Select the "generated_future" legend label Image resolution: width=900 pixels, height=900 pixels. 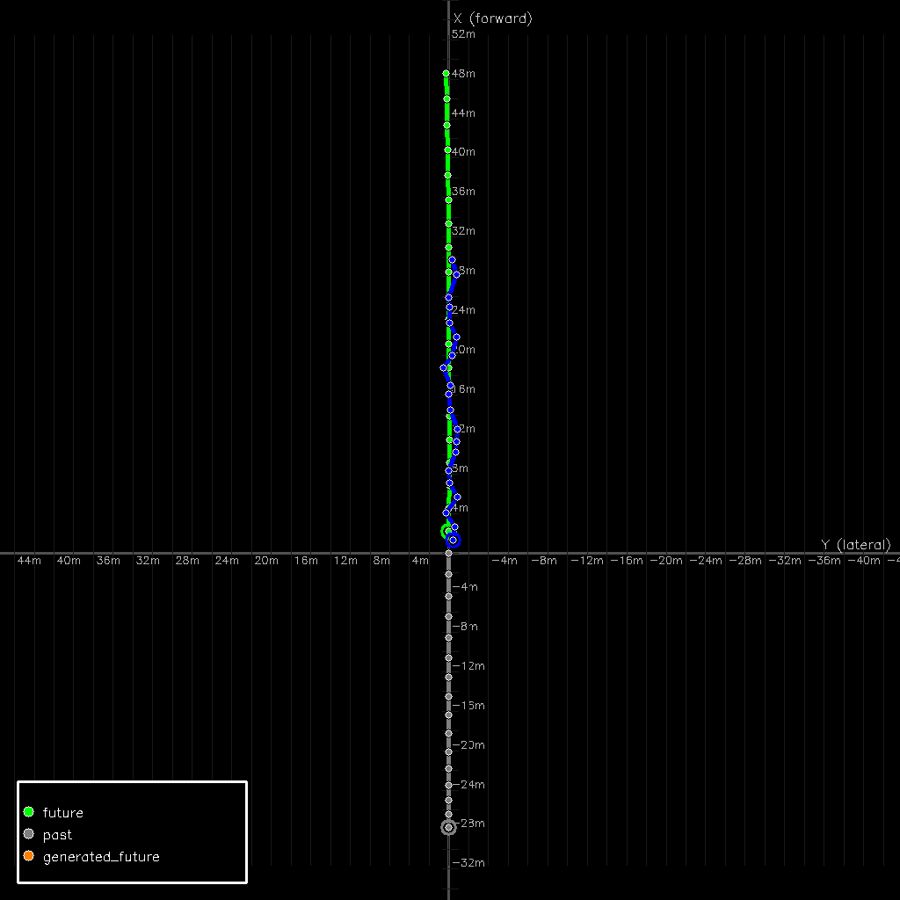(x=101, y=857)
